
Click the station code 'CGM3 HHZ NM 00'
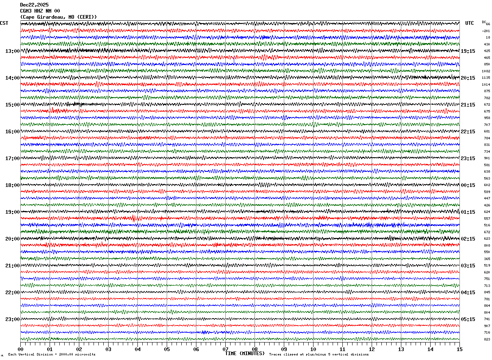(x=40, y=11)
